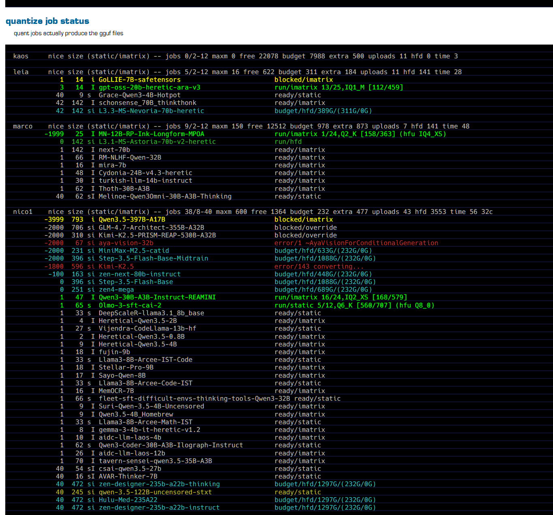This screenshot has width=553, height=515.
Task: Click the "run/imatrix 16/24,IQ2_XS [168/579]" status
Action: pos(341,297)
